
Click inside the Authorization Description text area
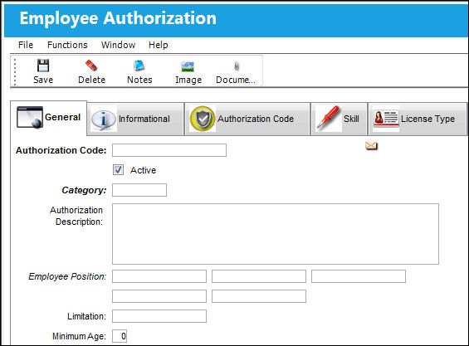coord(276,234)
